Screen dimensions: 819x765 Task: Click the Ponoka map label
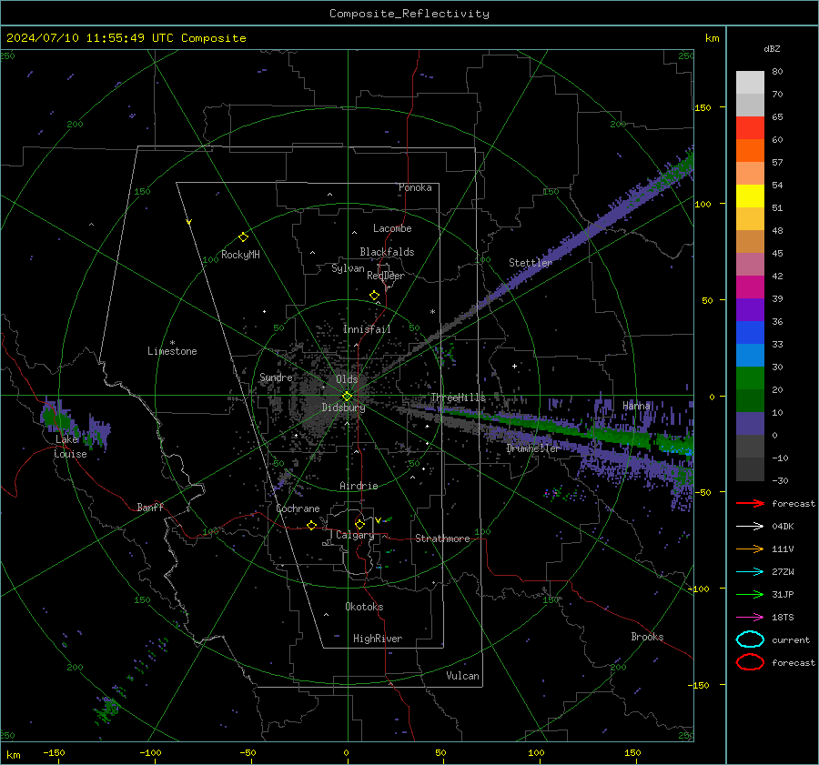click(x=415, y=187)
